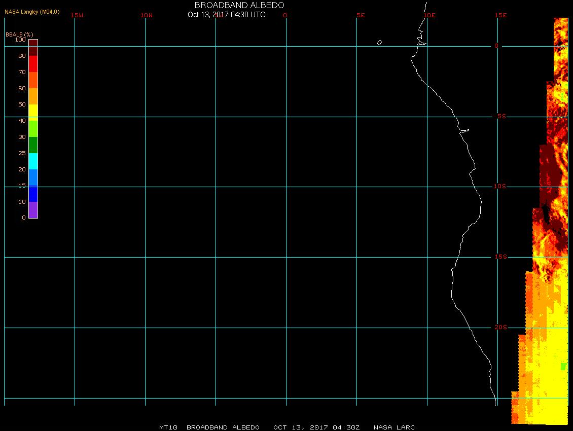The image size is (573, 431).
Task: Click the legend value 15
Action: 22,186
